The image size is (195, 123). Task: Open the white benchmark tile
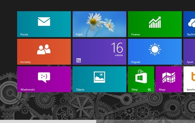pos(189,79)
